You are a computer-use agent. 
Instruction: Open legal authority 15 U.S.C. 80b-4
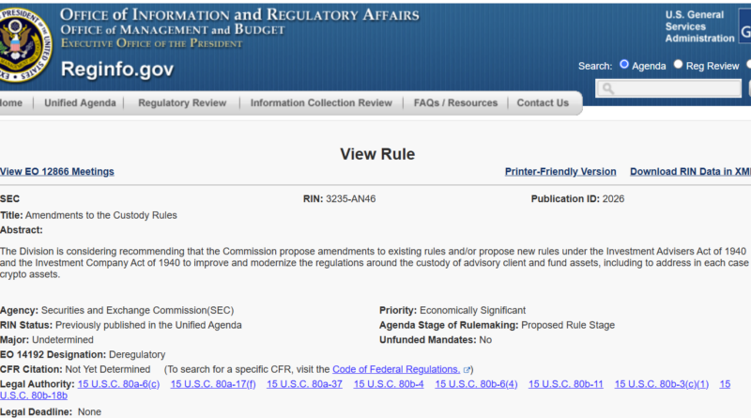[389, 384]
